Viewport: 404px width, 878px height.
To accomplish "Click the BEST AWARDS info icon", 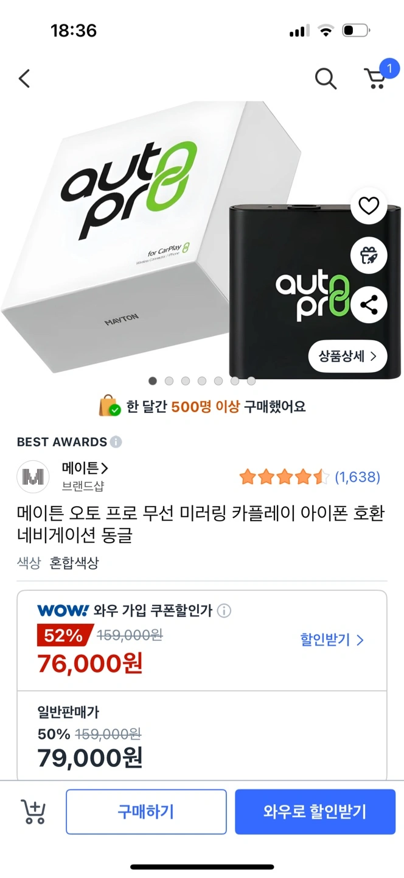I will coord(116,442).
